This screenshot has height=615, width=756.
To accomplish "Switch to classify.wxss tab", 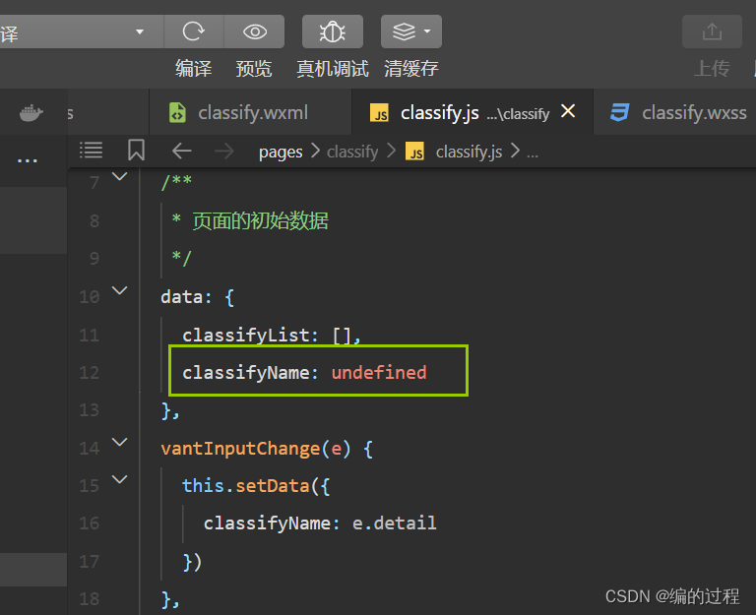I will (677, 112).
